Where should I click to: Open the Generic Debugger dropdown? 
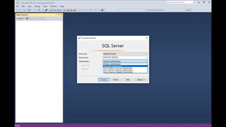pos(155,10)
